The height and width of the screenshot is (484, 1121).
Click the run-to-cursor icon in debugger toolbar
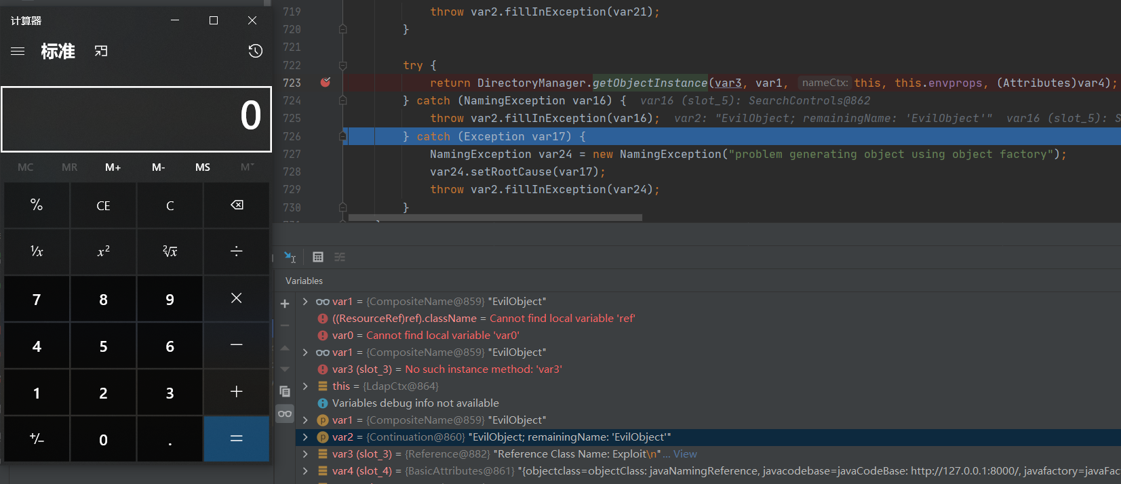pyautogui.click(x=290, y=257)
